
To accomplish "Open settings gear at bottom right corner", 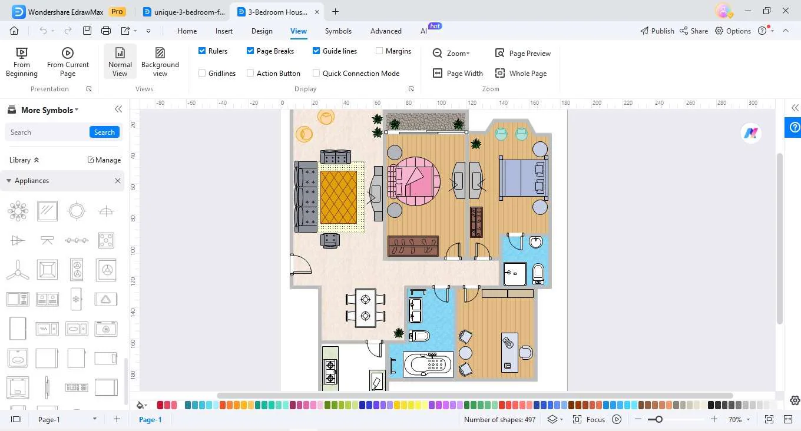I will tap(795, 400).
